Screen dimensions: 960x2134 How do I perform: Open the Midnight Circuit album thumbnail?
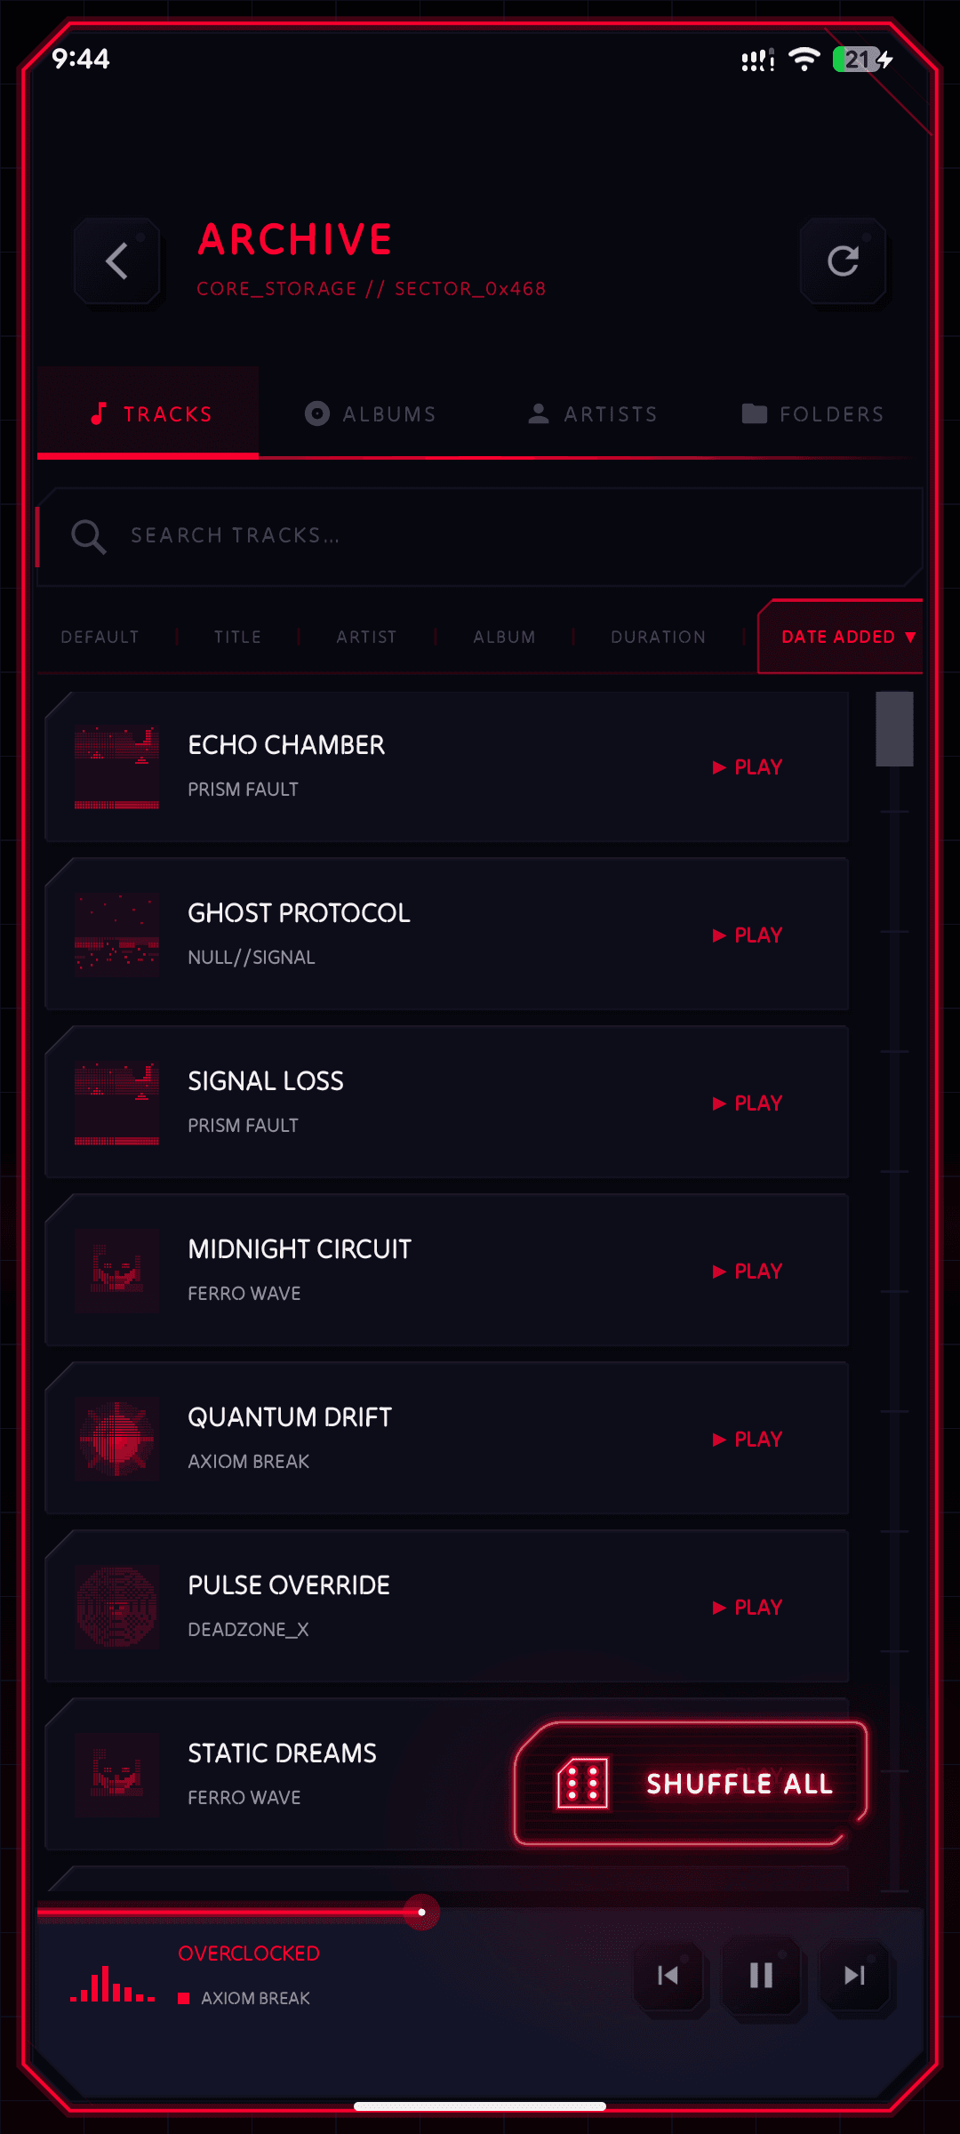coord(117,1272)
